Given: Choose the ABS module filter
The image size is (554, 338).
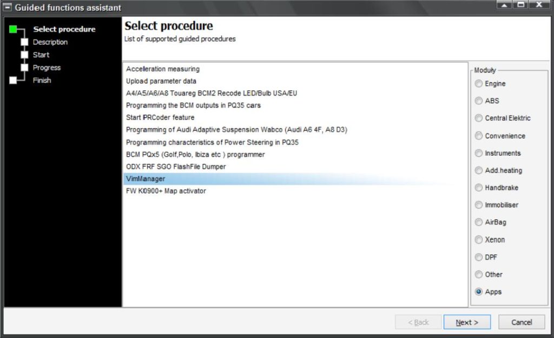Looking at the screenshot, I should click(479, 101).
